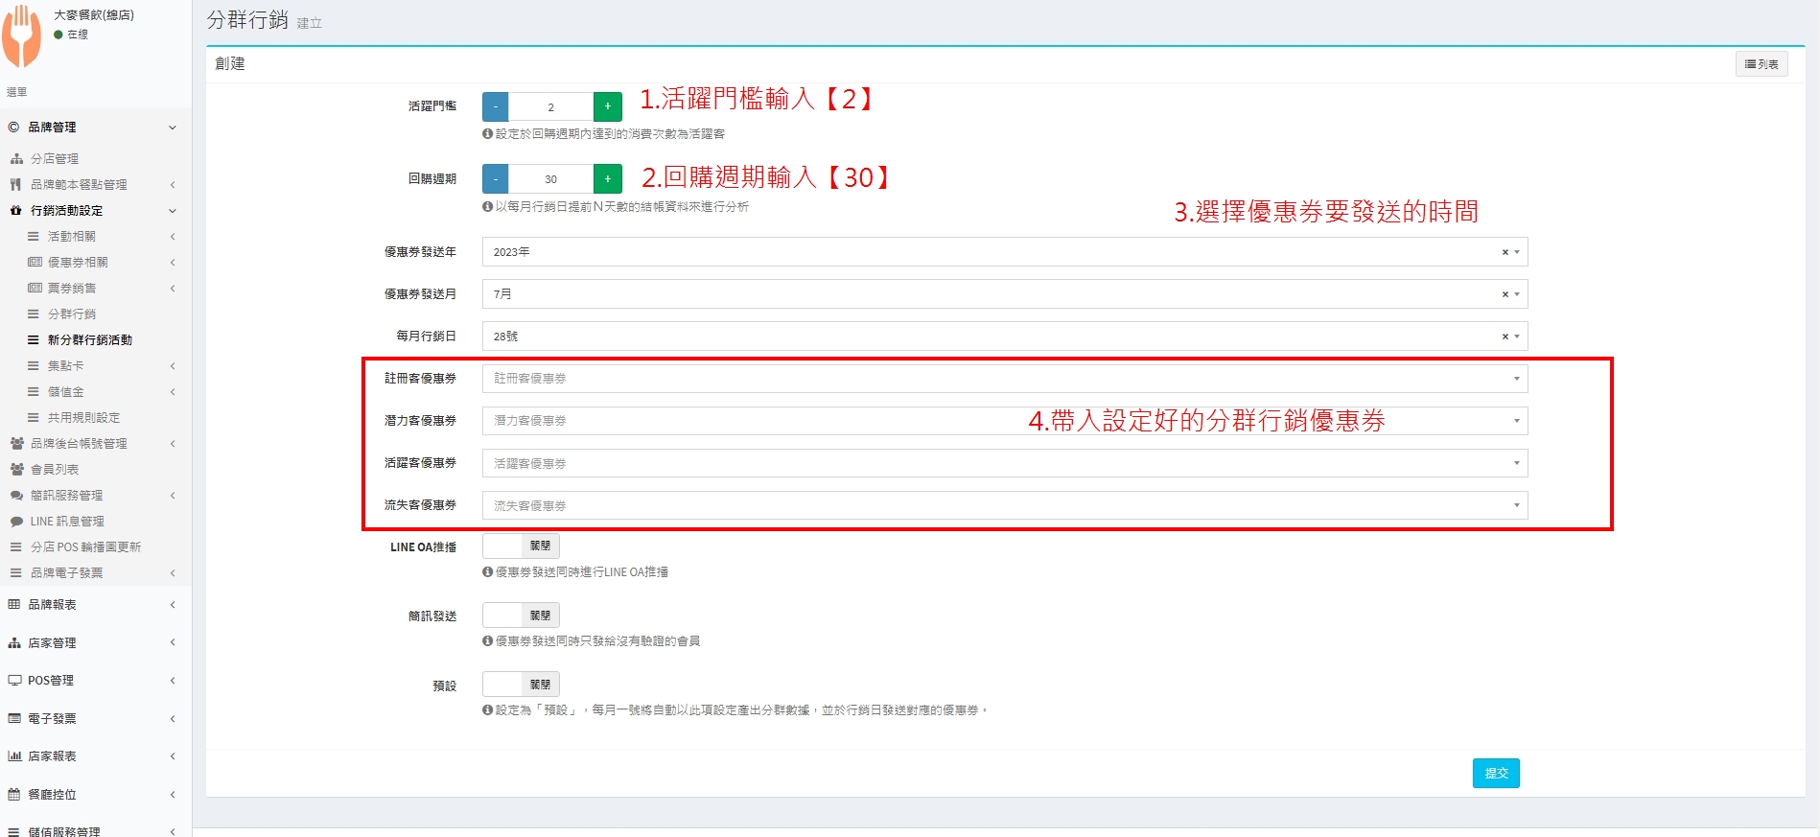Decrease 回購週期 with minus button
This screenshot has width=1820, height=837.
(495, 179)
